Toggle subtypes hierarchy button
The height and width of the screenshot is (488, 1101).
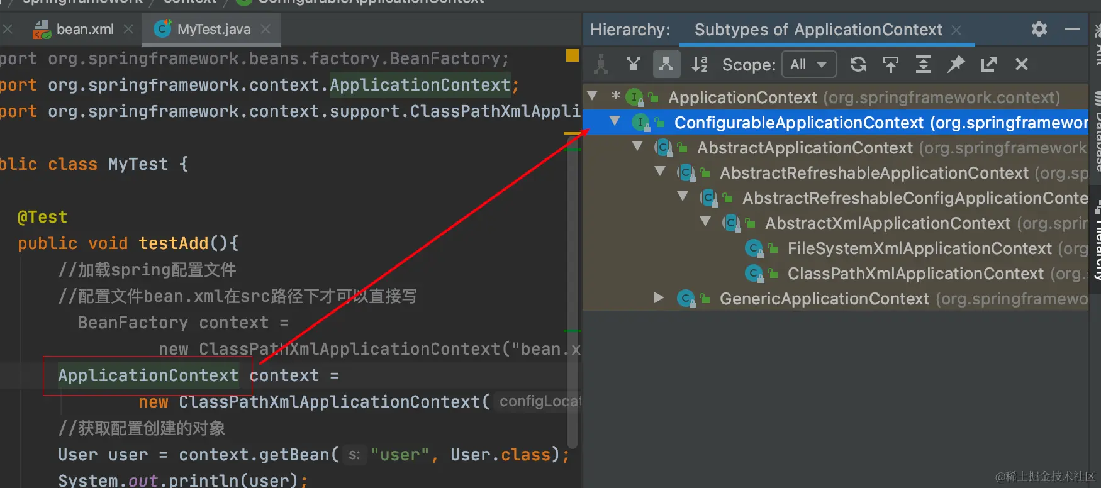(x=666, y=64)
